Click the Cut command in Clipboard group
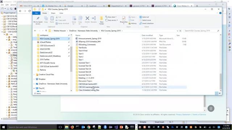This screenshot has width=232, height=130. pyautogui.click(x=58, y=17)
